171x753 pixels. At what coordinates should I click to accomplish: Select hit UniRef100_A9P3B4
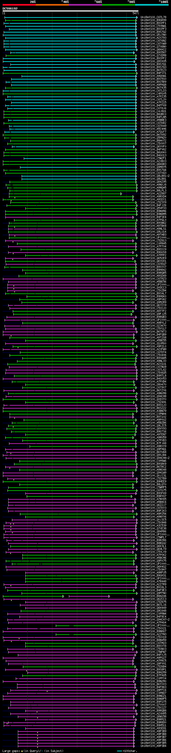pos(153,746)
